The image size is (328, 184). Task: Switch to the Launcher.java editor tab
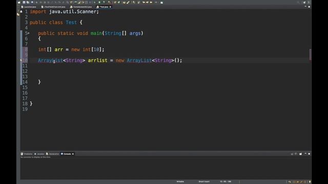tap(29, 7)
